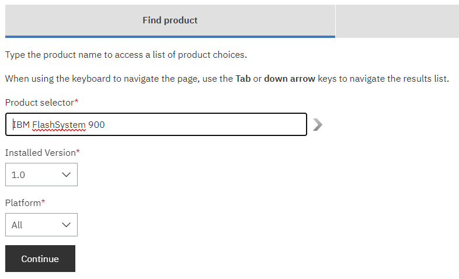Click the Product selector label
459x279 pixels.
(x=40, y=103)
